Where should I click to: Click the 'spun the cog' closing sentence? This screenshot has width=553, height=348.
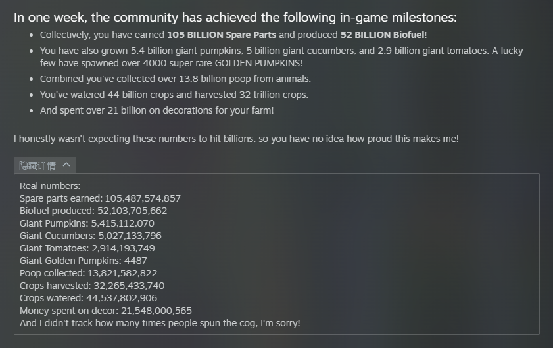(x=160, y=323)
